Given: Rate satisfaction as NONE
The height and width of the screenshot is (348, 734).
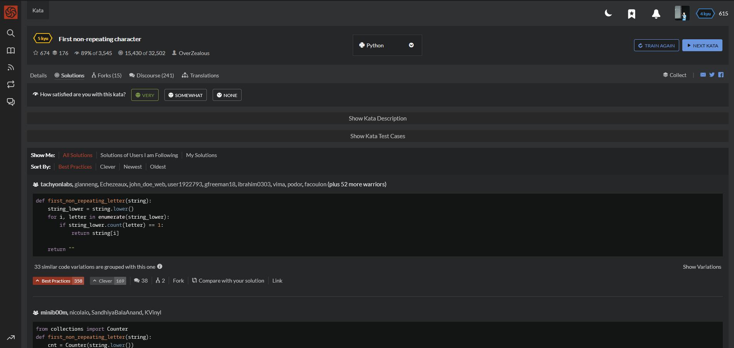Looking at the screenshot, I should point(227,95).
